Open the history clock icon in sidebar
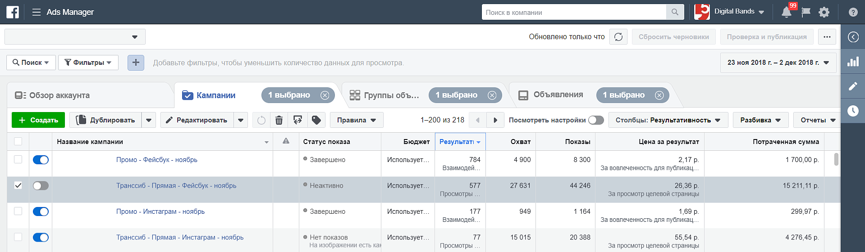 coord(853,111)
